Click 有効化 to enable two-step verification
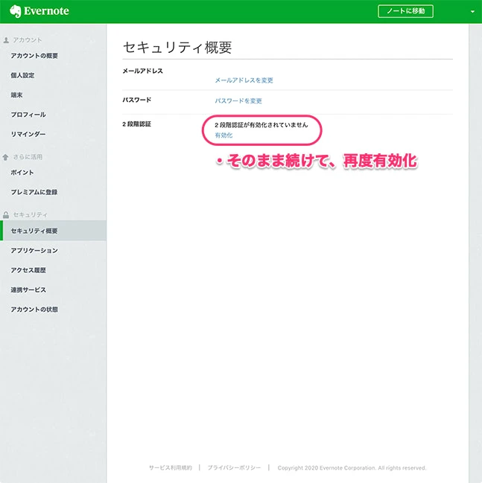Screen dimensions: 482x483 tap(223, 135)
